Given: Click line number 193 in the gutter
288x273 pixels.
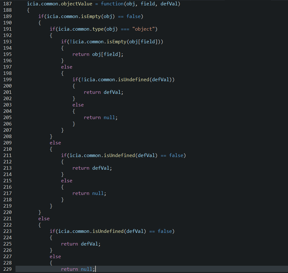Looking at the screenshot, I should click(7, 42).
